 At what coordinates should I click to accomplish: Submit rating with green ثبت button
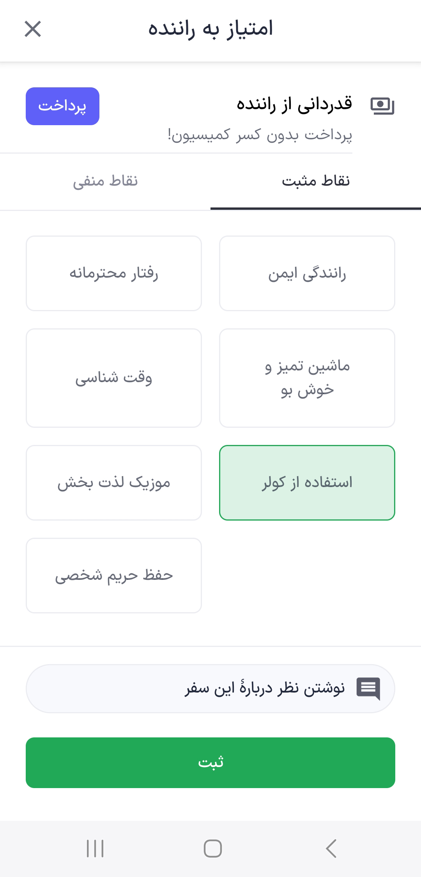tap(210, 762)
